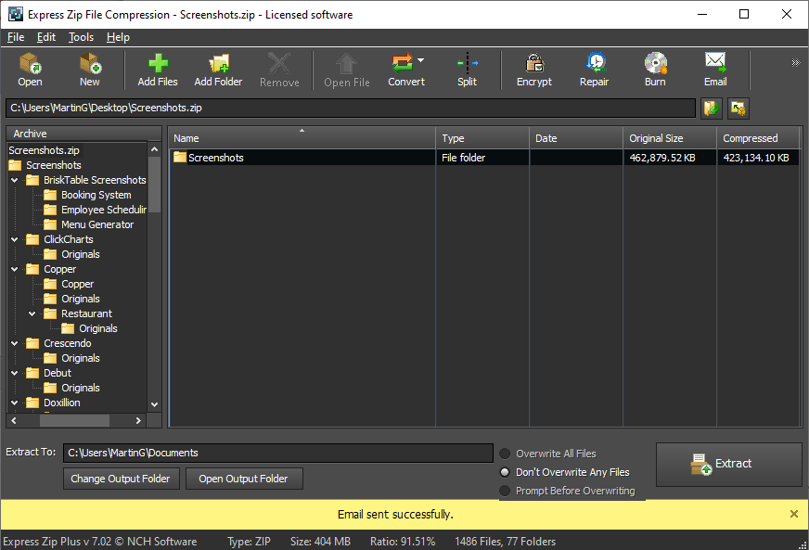Click the Archive panel header

tap(84, 134)
